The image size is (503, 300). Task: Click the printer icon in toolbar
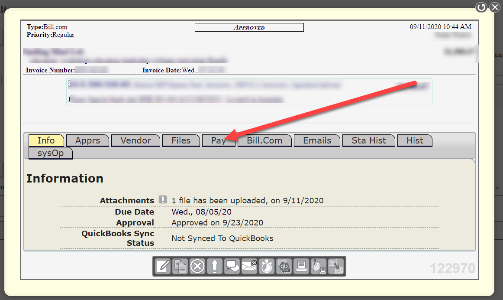[x=301, y=266]
